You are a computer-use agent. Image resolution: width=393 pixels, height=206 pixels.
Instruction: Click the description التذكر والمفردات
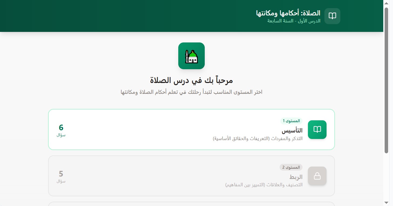point(258,138)
